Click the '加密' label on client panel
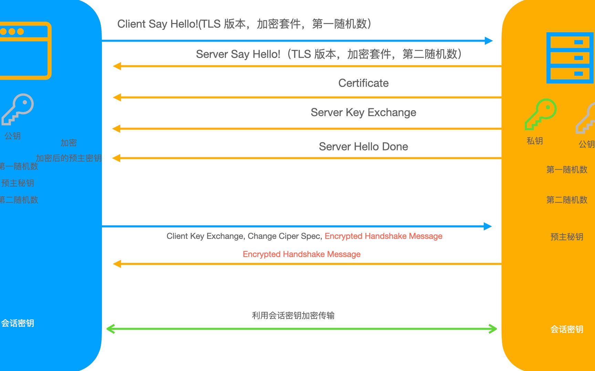595x371 pixels. click(69, 143)
